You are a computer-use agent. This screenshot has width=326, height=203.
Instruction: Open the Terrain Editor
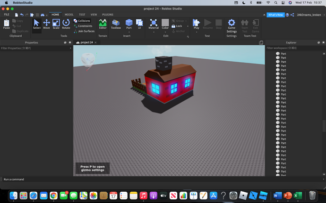coord(103,24)
